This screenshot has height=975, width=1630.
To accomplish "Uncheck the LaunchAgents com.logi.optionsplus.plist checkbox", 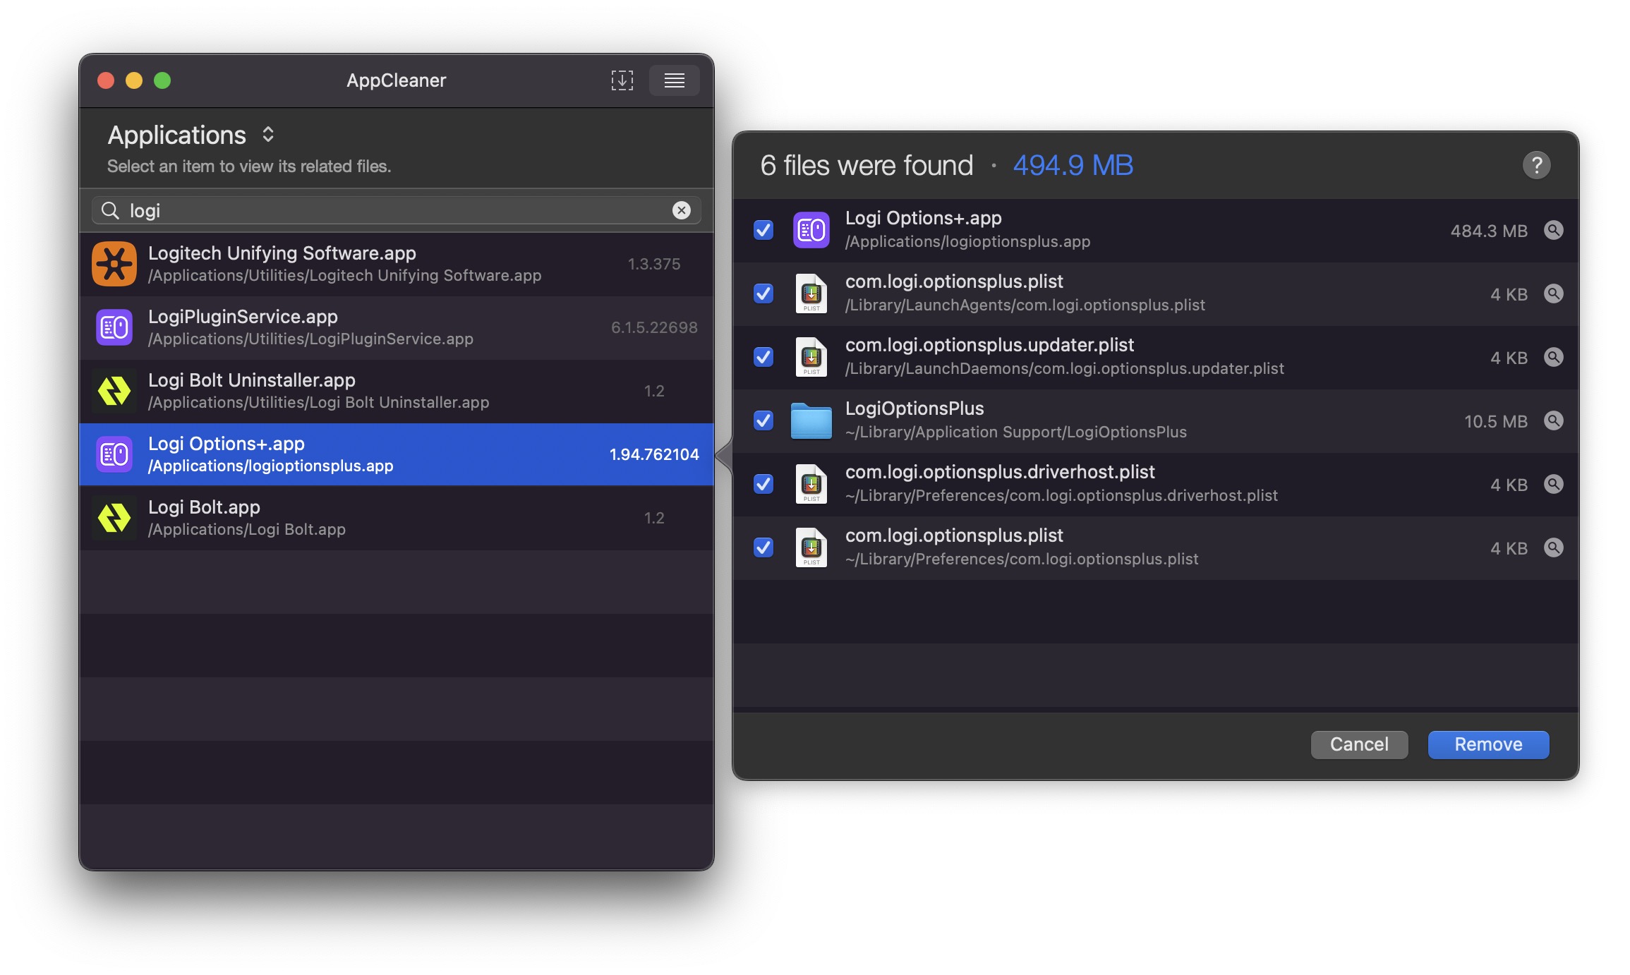I will 763,293.
